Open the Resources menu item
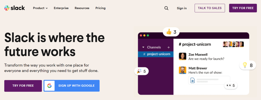This screenshot has width=261, height=100. point(82,8)
